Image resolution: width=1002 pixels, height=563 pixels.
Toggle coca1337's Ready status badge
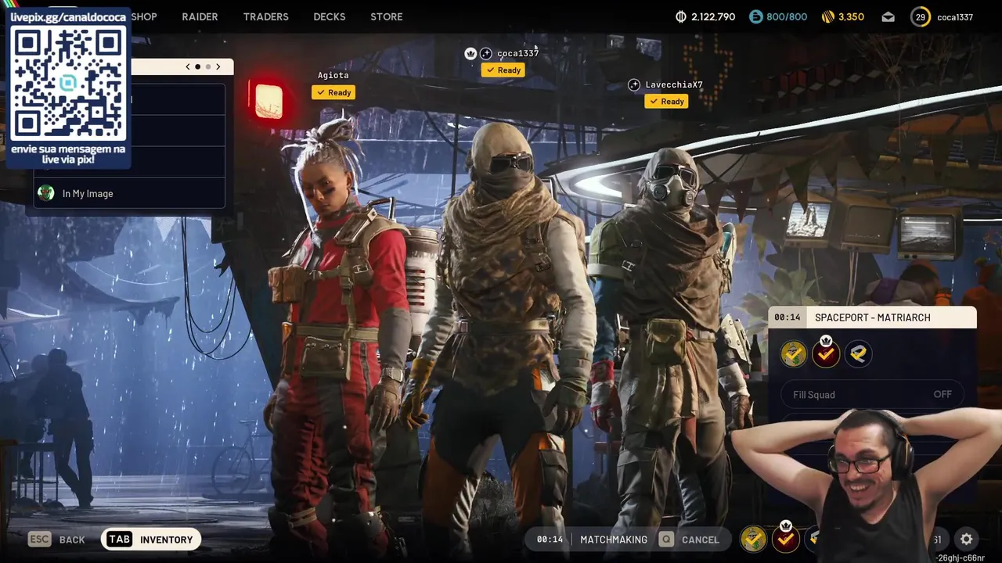click(503, 70)
